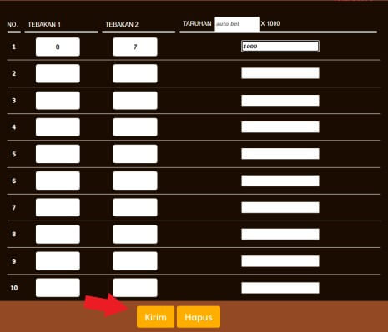Image resolution: width=388 pixels, height=332 pixels.
Task: Focus the bet amount field in row 5
Action: pyautogui.click(x=280, y=154)
